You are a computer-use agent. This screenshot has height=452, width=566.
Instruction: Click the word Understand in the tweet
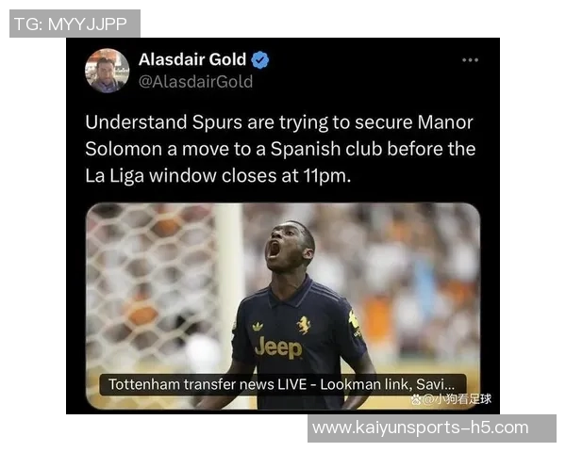136,122
